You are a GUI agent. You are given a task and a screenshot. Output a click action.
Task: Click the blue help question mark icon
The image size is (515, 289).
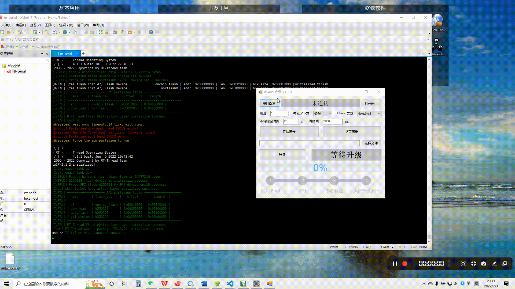(x=151, y=32)
